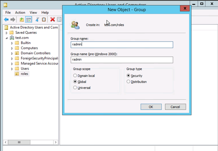218x151 pixels.
Task: Click the Copy clipboard toolbar icon
Action: coord(44,19)
